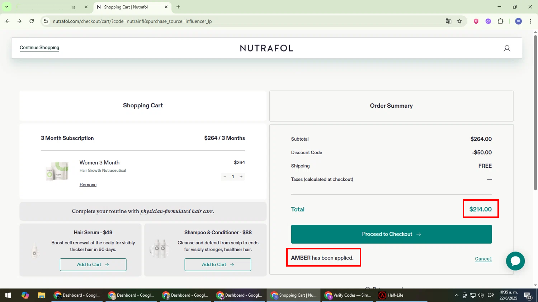Click the Hair Serum product image

click(35, 250)
